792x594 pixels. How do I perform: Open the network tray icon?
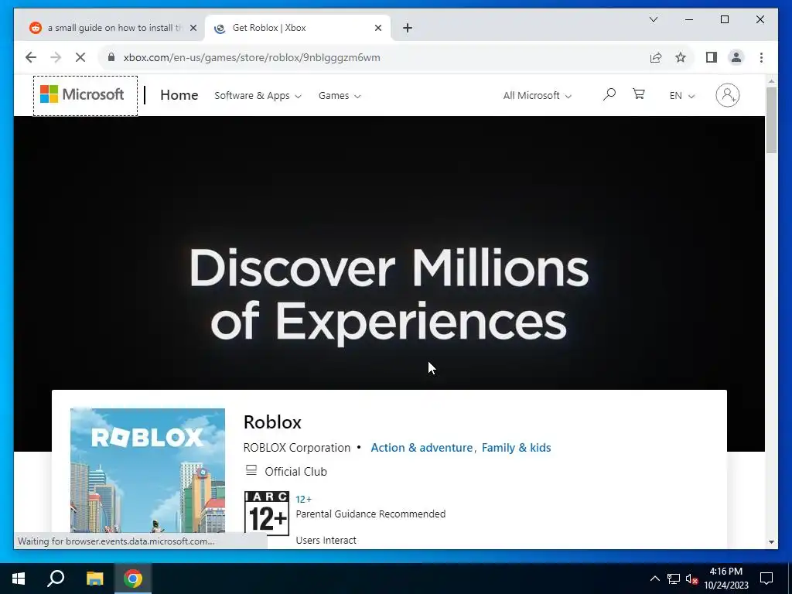(x=674, y=579)
